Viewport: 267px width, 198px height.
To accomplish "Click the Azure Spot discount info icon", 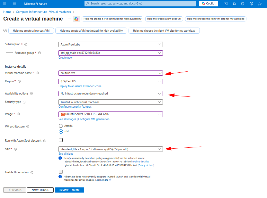I will click(x=45, y=141).
